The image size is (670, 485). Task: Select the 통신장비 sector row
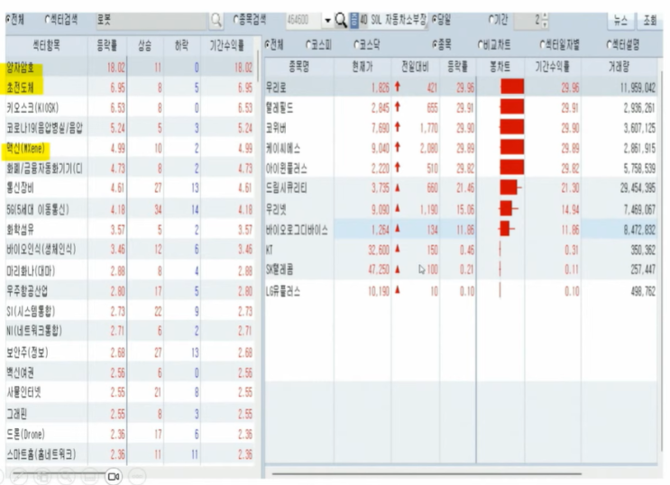coord(130,188)
